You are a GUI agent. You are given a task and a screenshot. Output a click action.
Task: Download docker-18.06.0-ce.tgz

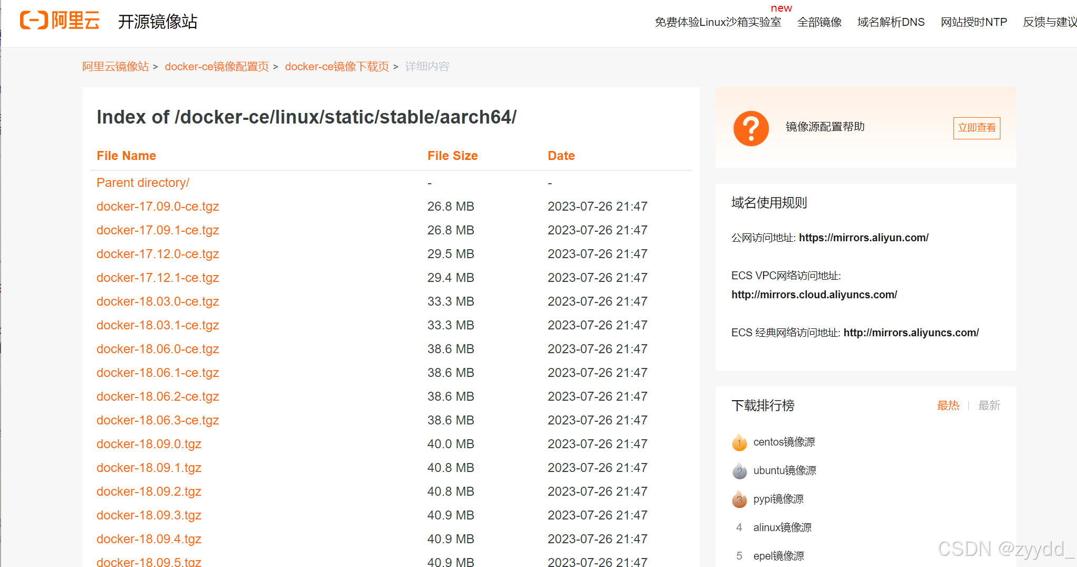[x=157, y=349]
